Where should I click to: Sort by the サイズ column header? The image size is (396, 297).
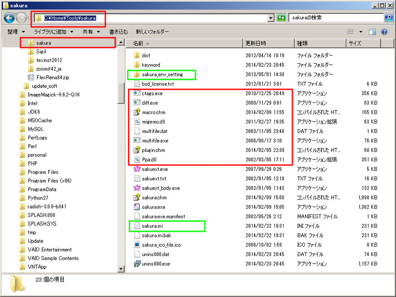[x=364, y=44]
